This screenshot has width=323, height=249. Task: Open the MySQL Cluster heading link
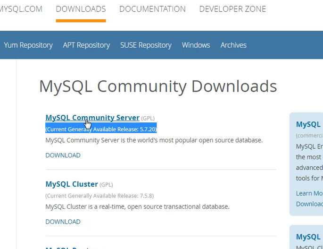72,184
